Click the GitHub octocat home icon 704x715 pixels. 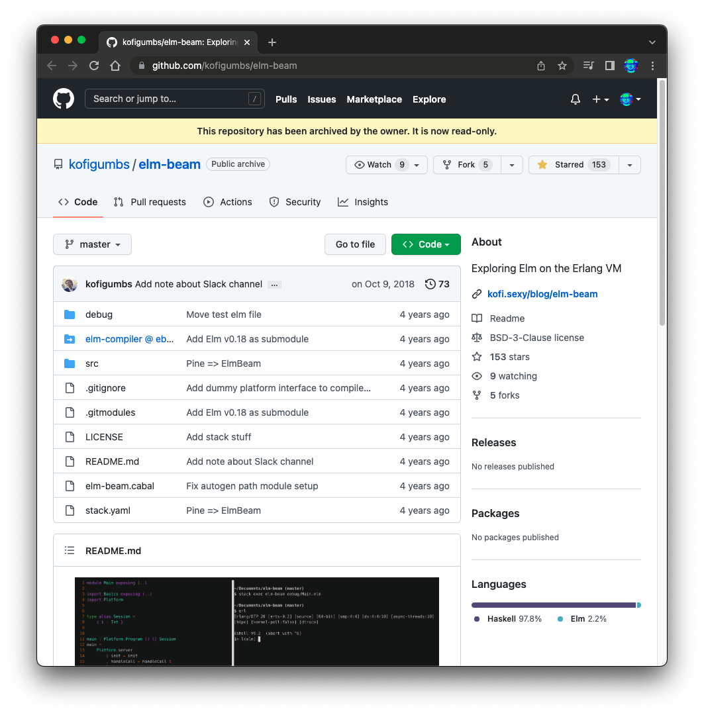63,99
